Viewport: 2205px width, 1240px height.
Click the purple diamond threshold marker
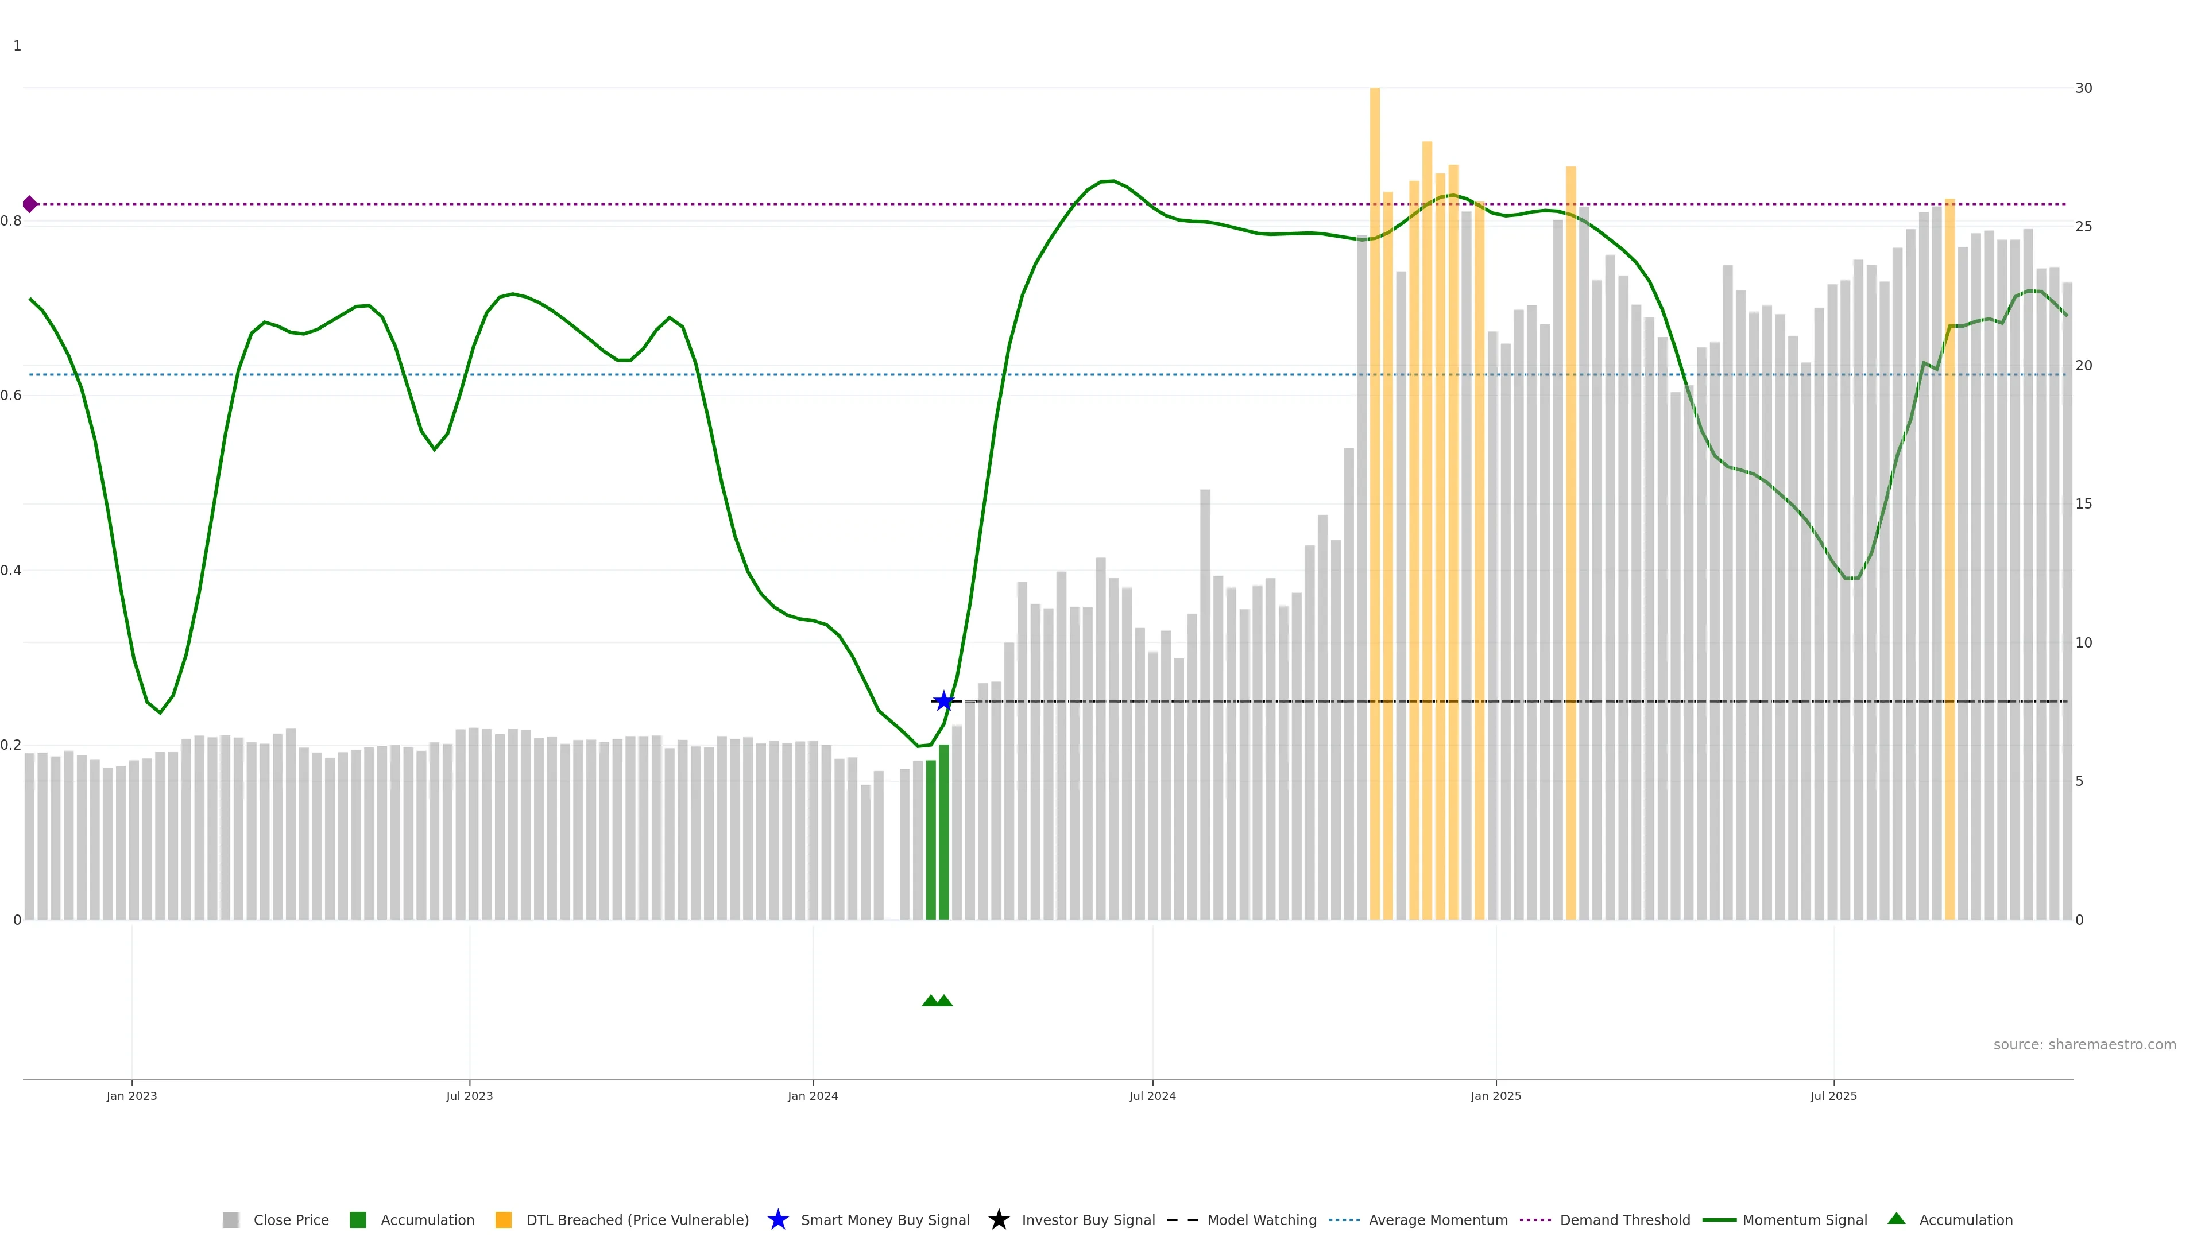point(30,204)
